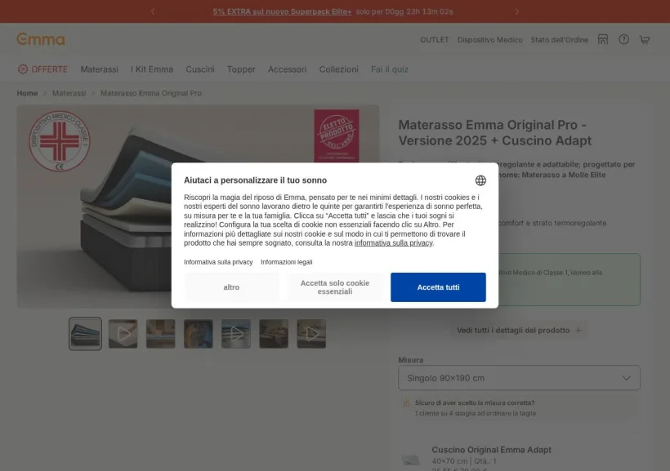Open the Fai il quiz link
Viewport: 670px width, 471px height.
pos(390,69)
